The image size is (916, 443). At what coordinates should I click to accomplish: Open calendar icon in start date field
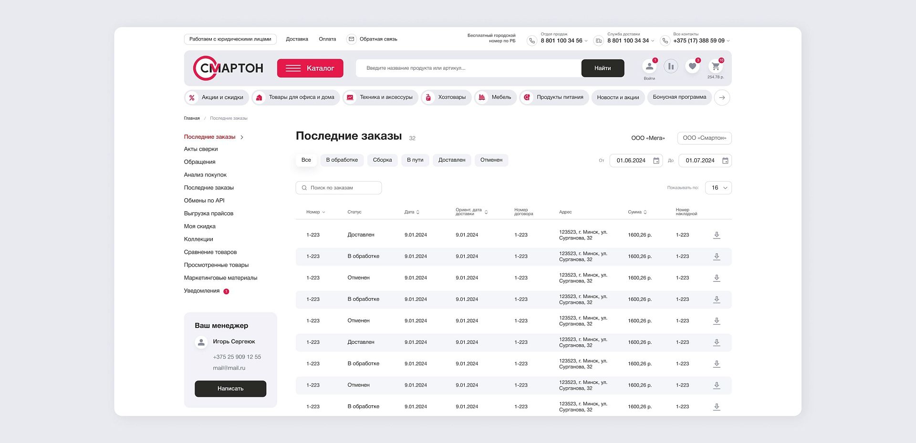(x=656, y=161)
